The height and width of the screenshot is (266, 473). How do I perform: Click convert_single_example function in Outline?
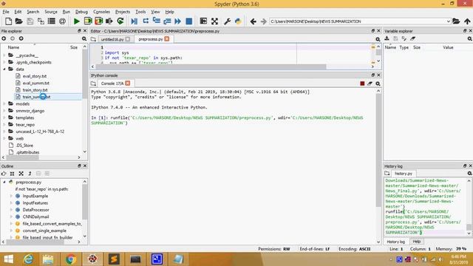(44, 231)
